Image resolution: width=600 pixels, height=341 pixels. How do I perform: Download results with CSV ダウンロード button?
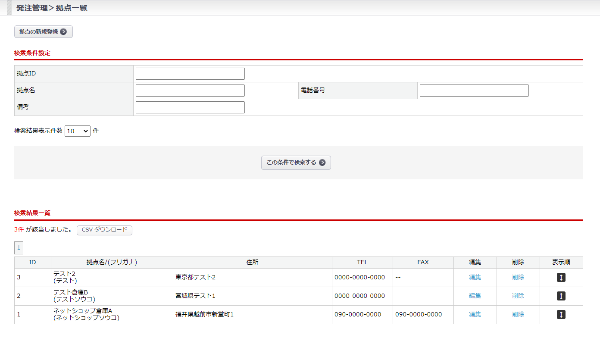pyautogui.click(x=104, y=230)
